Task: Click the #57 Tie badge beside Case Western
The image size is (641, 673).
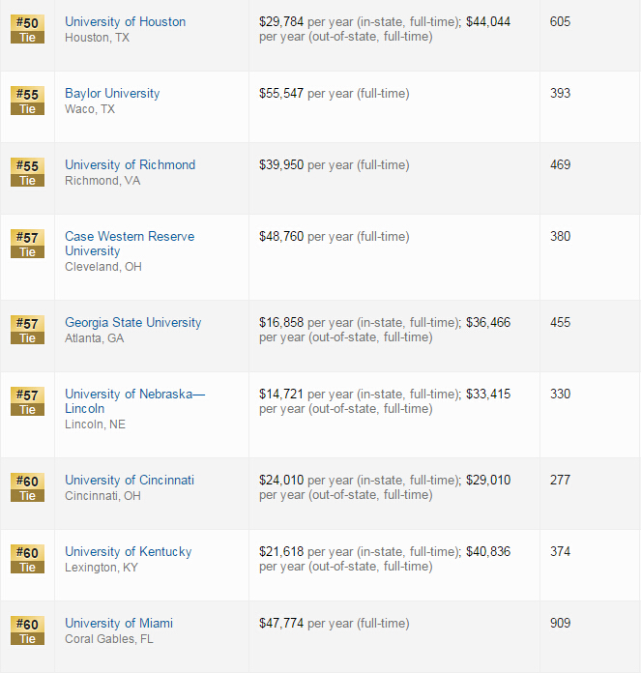Action: click(x=27, y=245)
